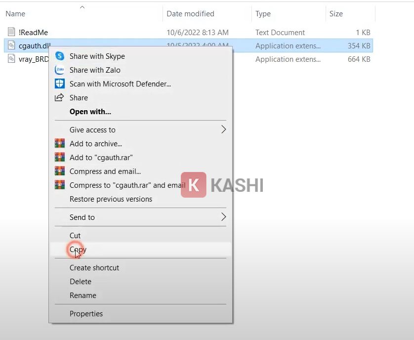This screenshot has width=414, height=340.
Task: Click the Zalo icon in context menu
Action: click(60, 70)
